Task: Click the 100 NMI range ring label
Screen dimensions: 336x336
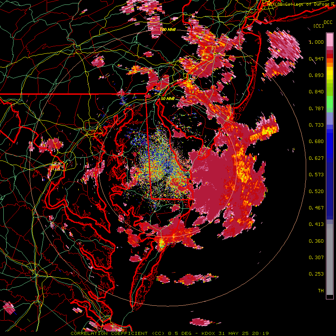Action: tap(168, 29)
